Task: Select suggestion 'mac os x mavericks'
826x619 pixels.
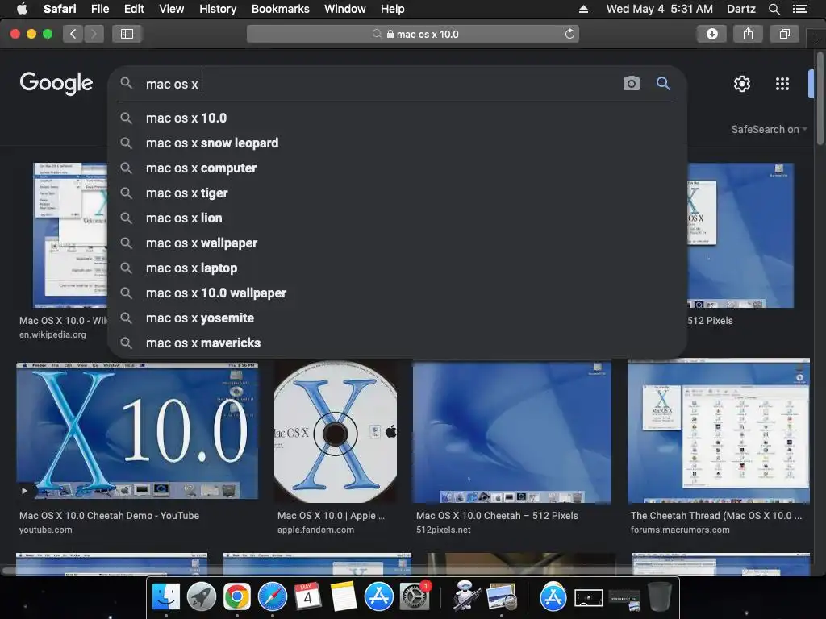Action: tap(397, 343)
